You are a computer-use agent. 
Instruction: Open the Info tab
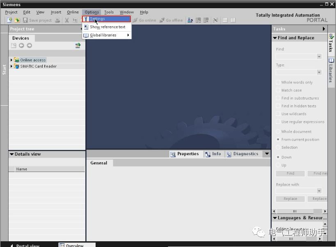pos(213,154)
